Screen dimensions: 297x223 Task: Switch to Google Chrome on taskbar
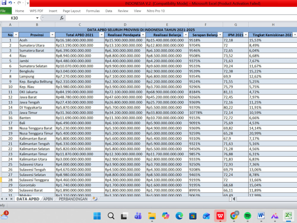point(234,216)
